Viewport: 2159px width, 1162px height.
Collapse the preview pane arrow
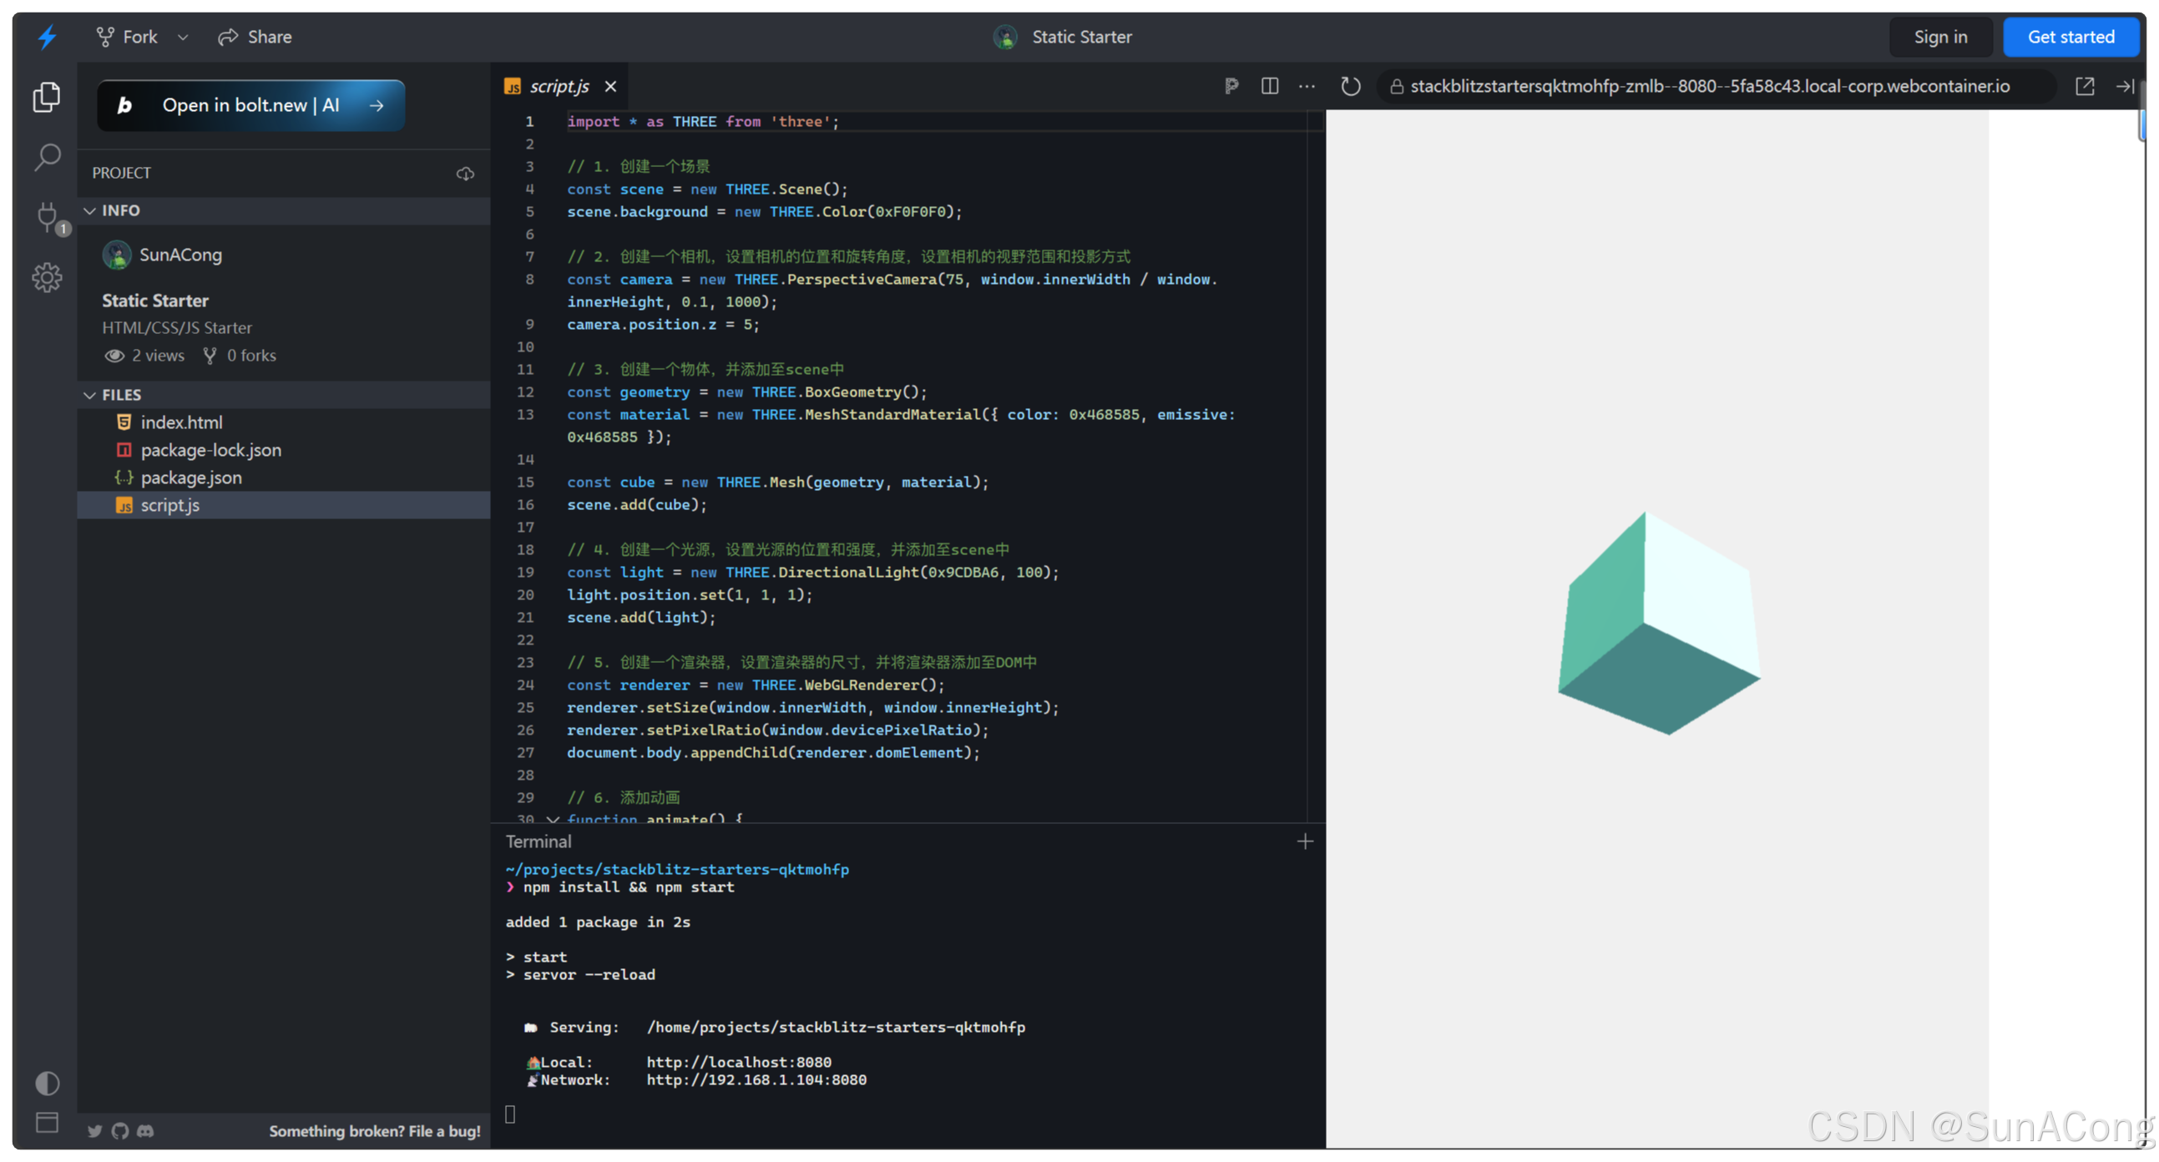(2124, 86)
